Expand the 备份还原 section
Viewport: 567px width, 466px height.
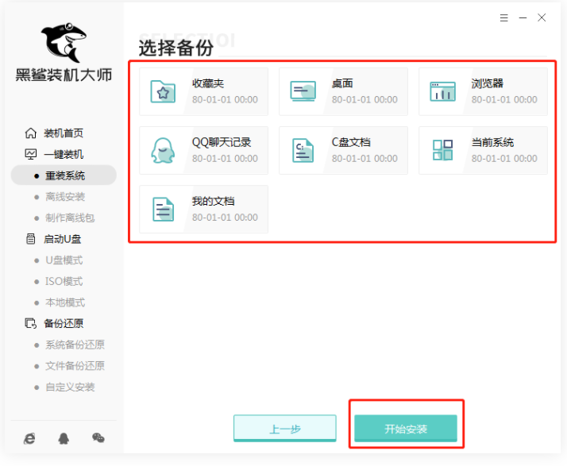pyautogui.click(x=63, y=323)
